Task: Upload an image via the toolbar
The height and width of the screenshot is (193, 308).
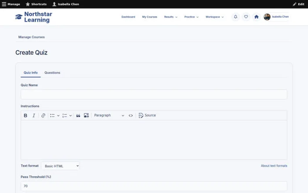Action: click(86, 115)
